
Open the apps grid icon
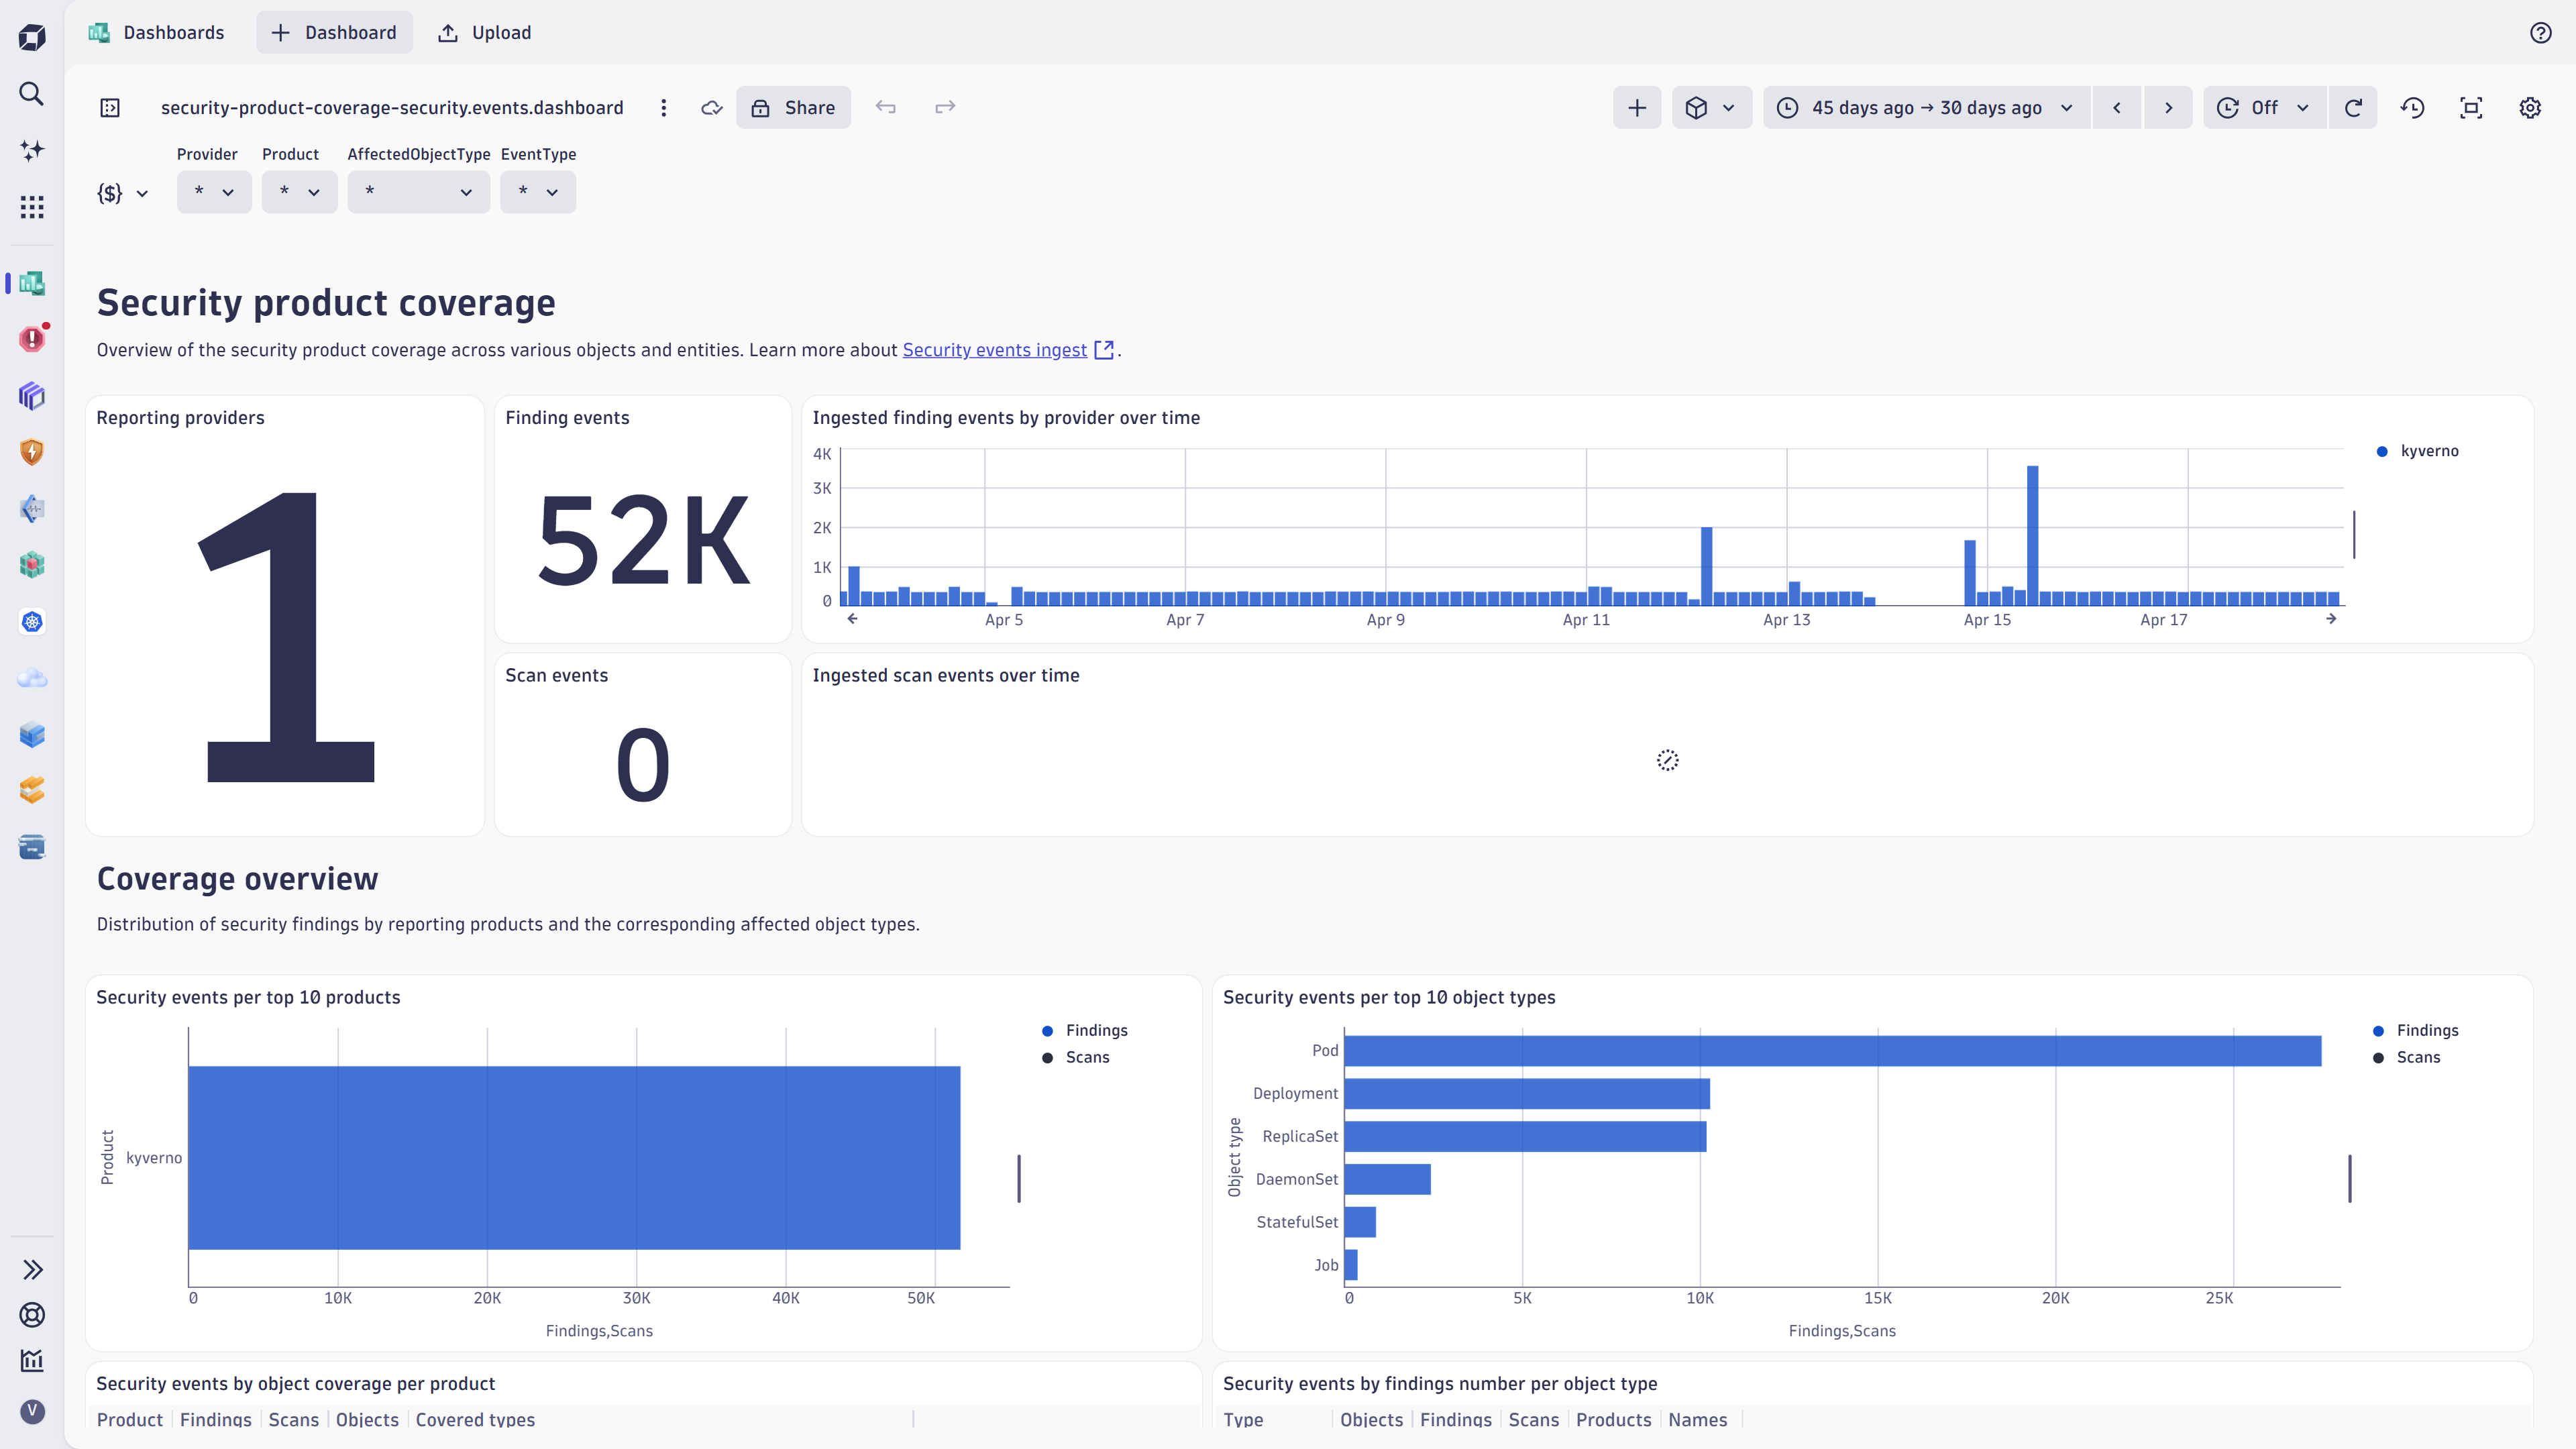click(x=32, y=207)
